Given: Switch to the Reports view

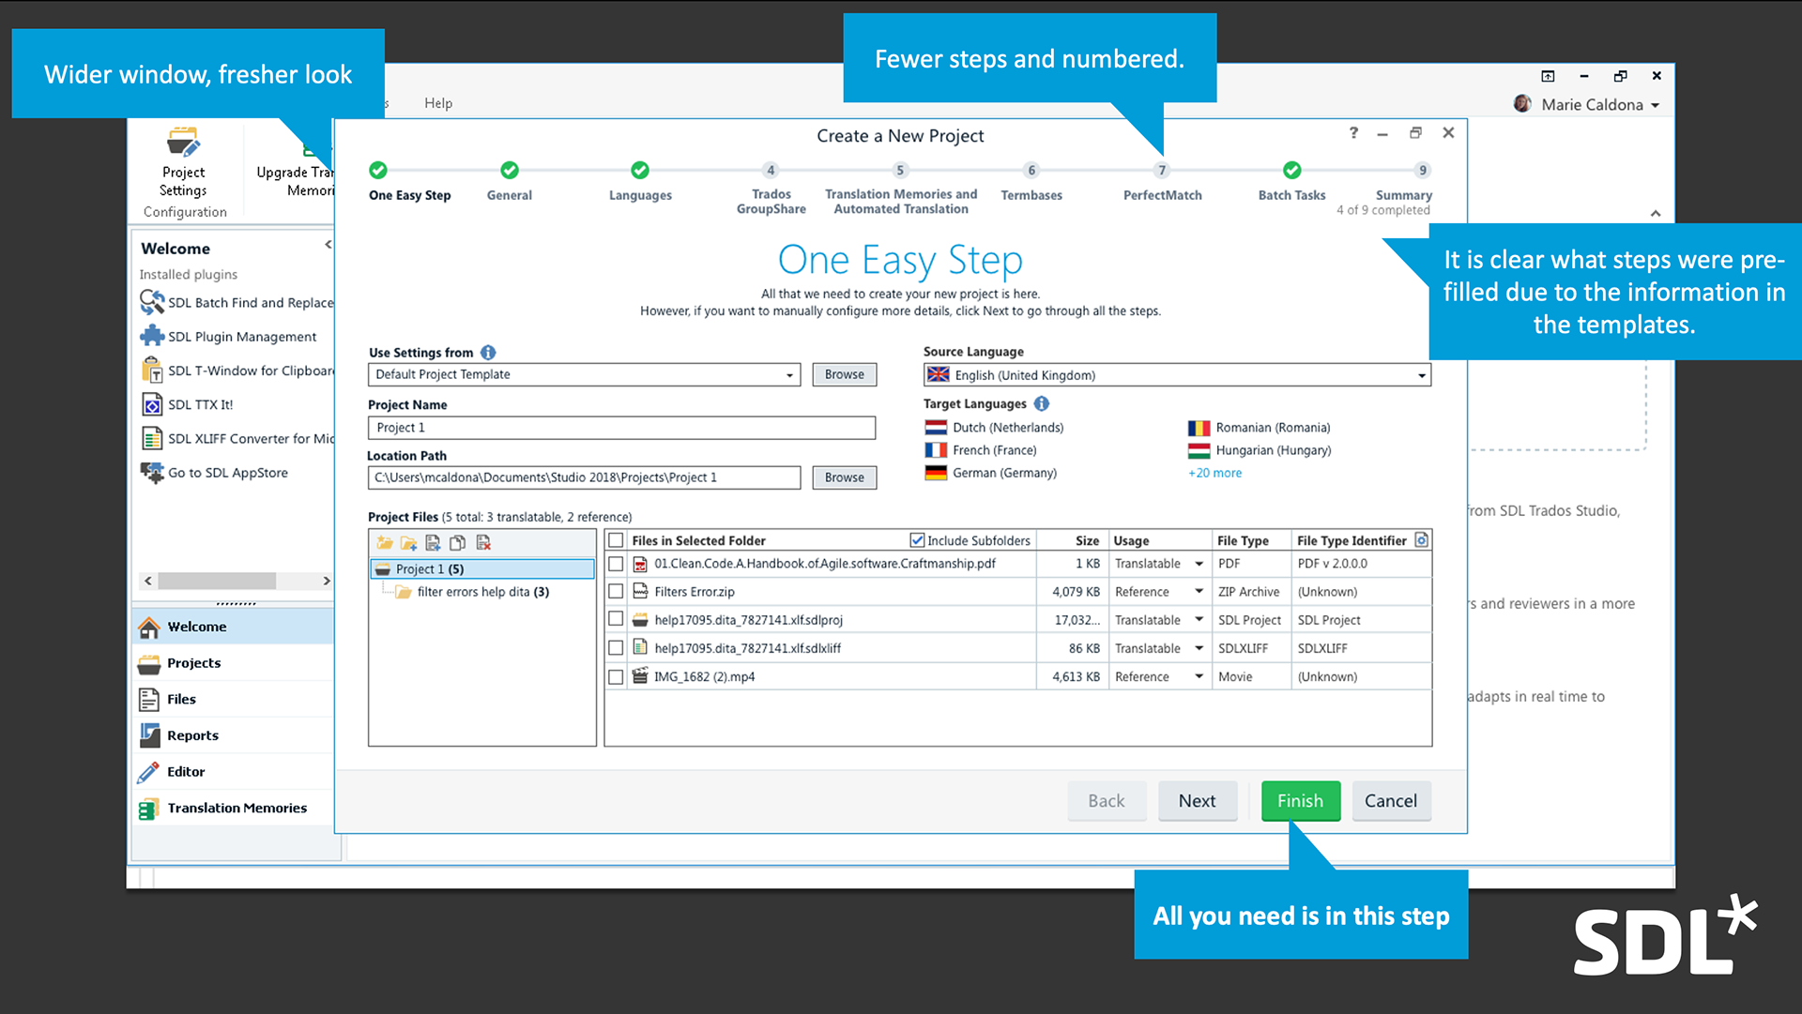Looking at the screenshot, I should coord(233,735).
